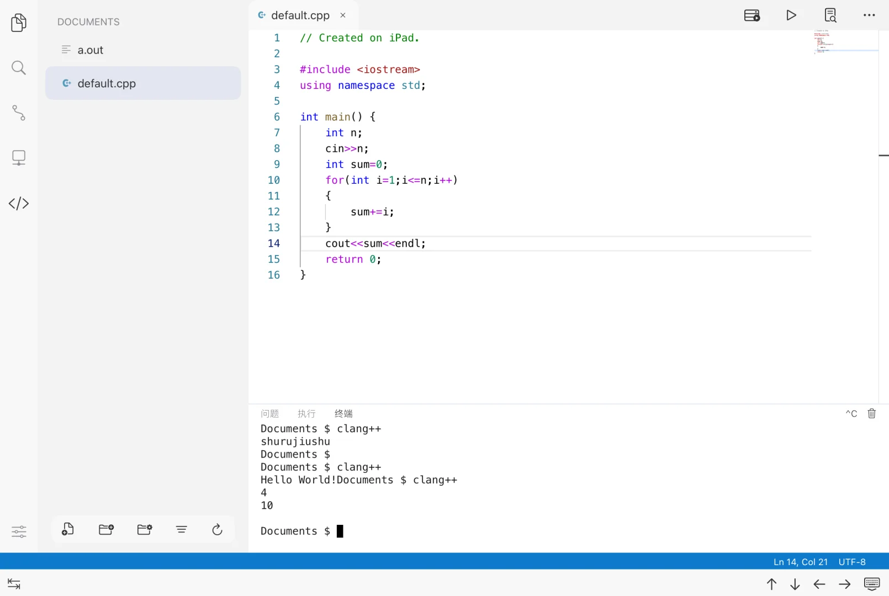Open folder settings gear icon
This screenshot has width=889, height=596.
[x=145, y=529]
